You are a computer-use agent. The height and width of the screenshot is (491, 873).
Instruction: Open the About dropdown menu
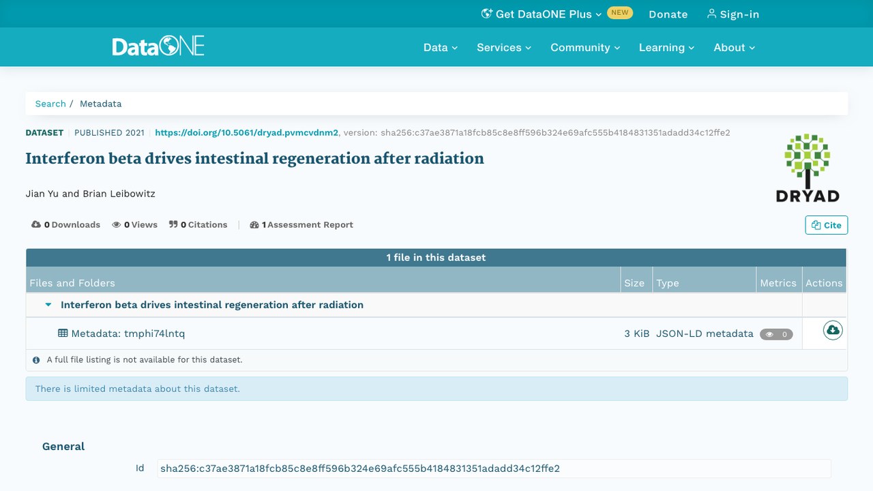735,47
